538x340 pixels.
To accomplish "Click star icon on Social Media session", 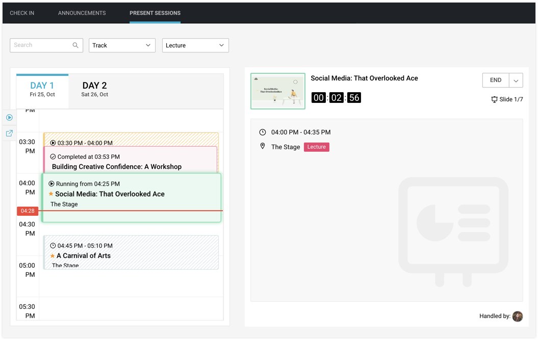I will [50, 194].
